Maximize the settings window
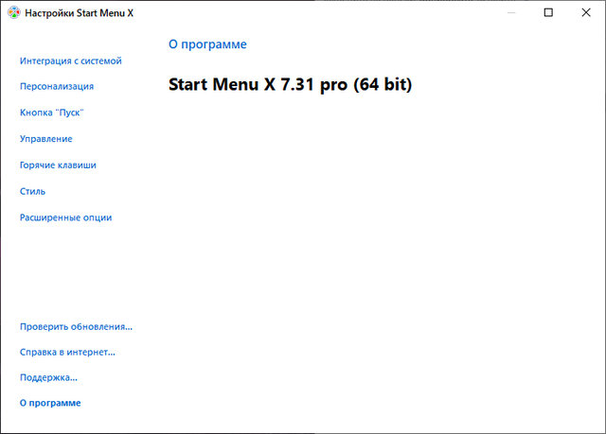Image resolution: width=606 pixels, height=434 pixels. 548,12
